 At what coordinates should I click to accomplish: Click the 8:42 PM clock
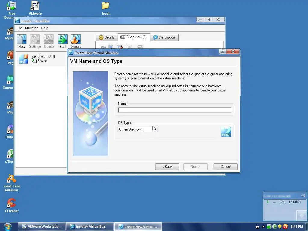pyautogui.click(x=297, y=226)
